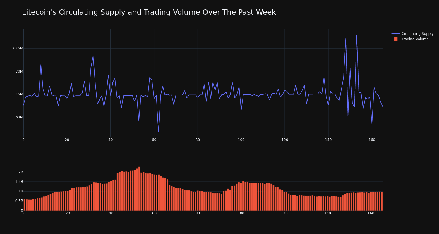Select the chart title text
The height and width of the screenshot is (234, 439).
point(149,12)
